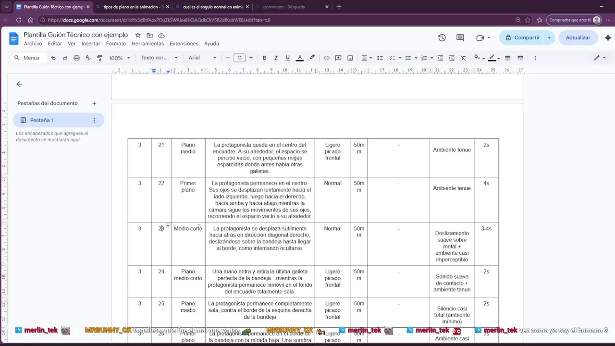Print the document

(76, 58)
